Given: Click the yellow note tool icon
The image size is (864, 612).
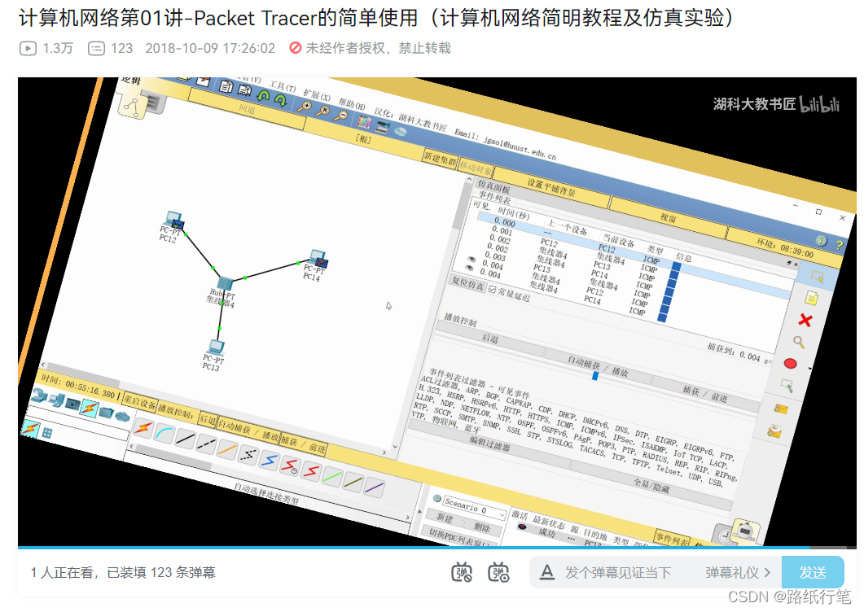Looking at the screenshot, I should (811, 298).
